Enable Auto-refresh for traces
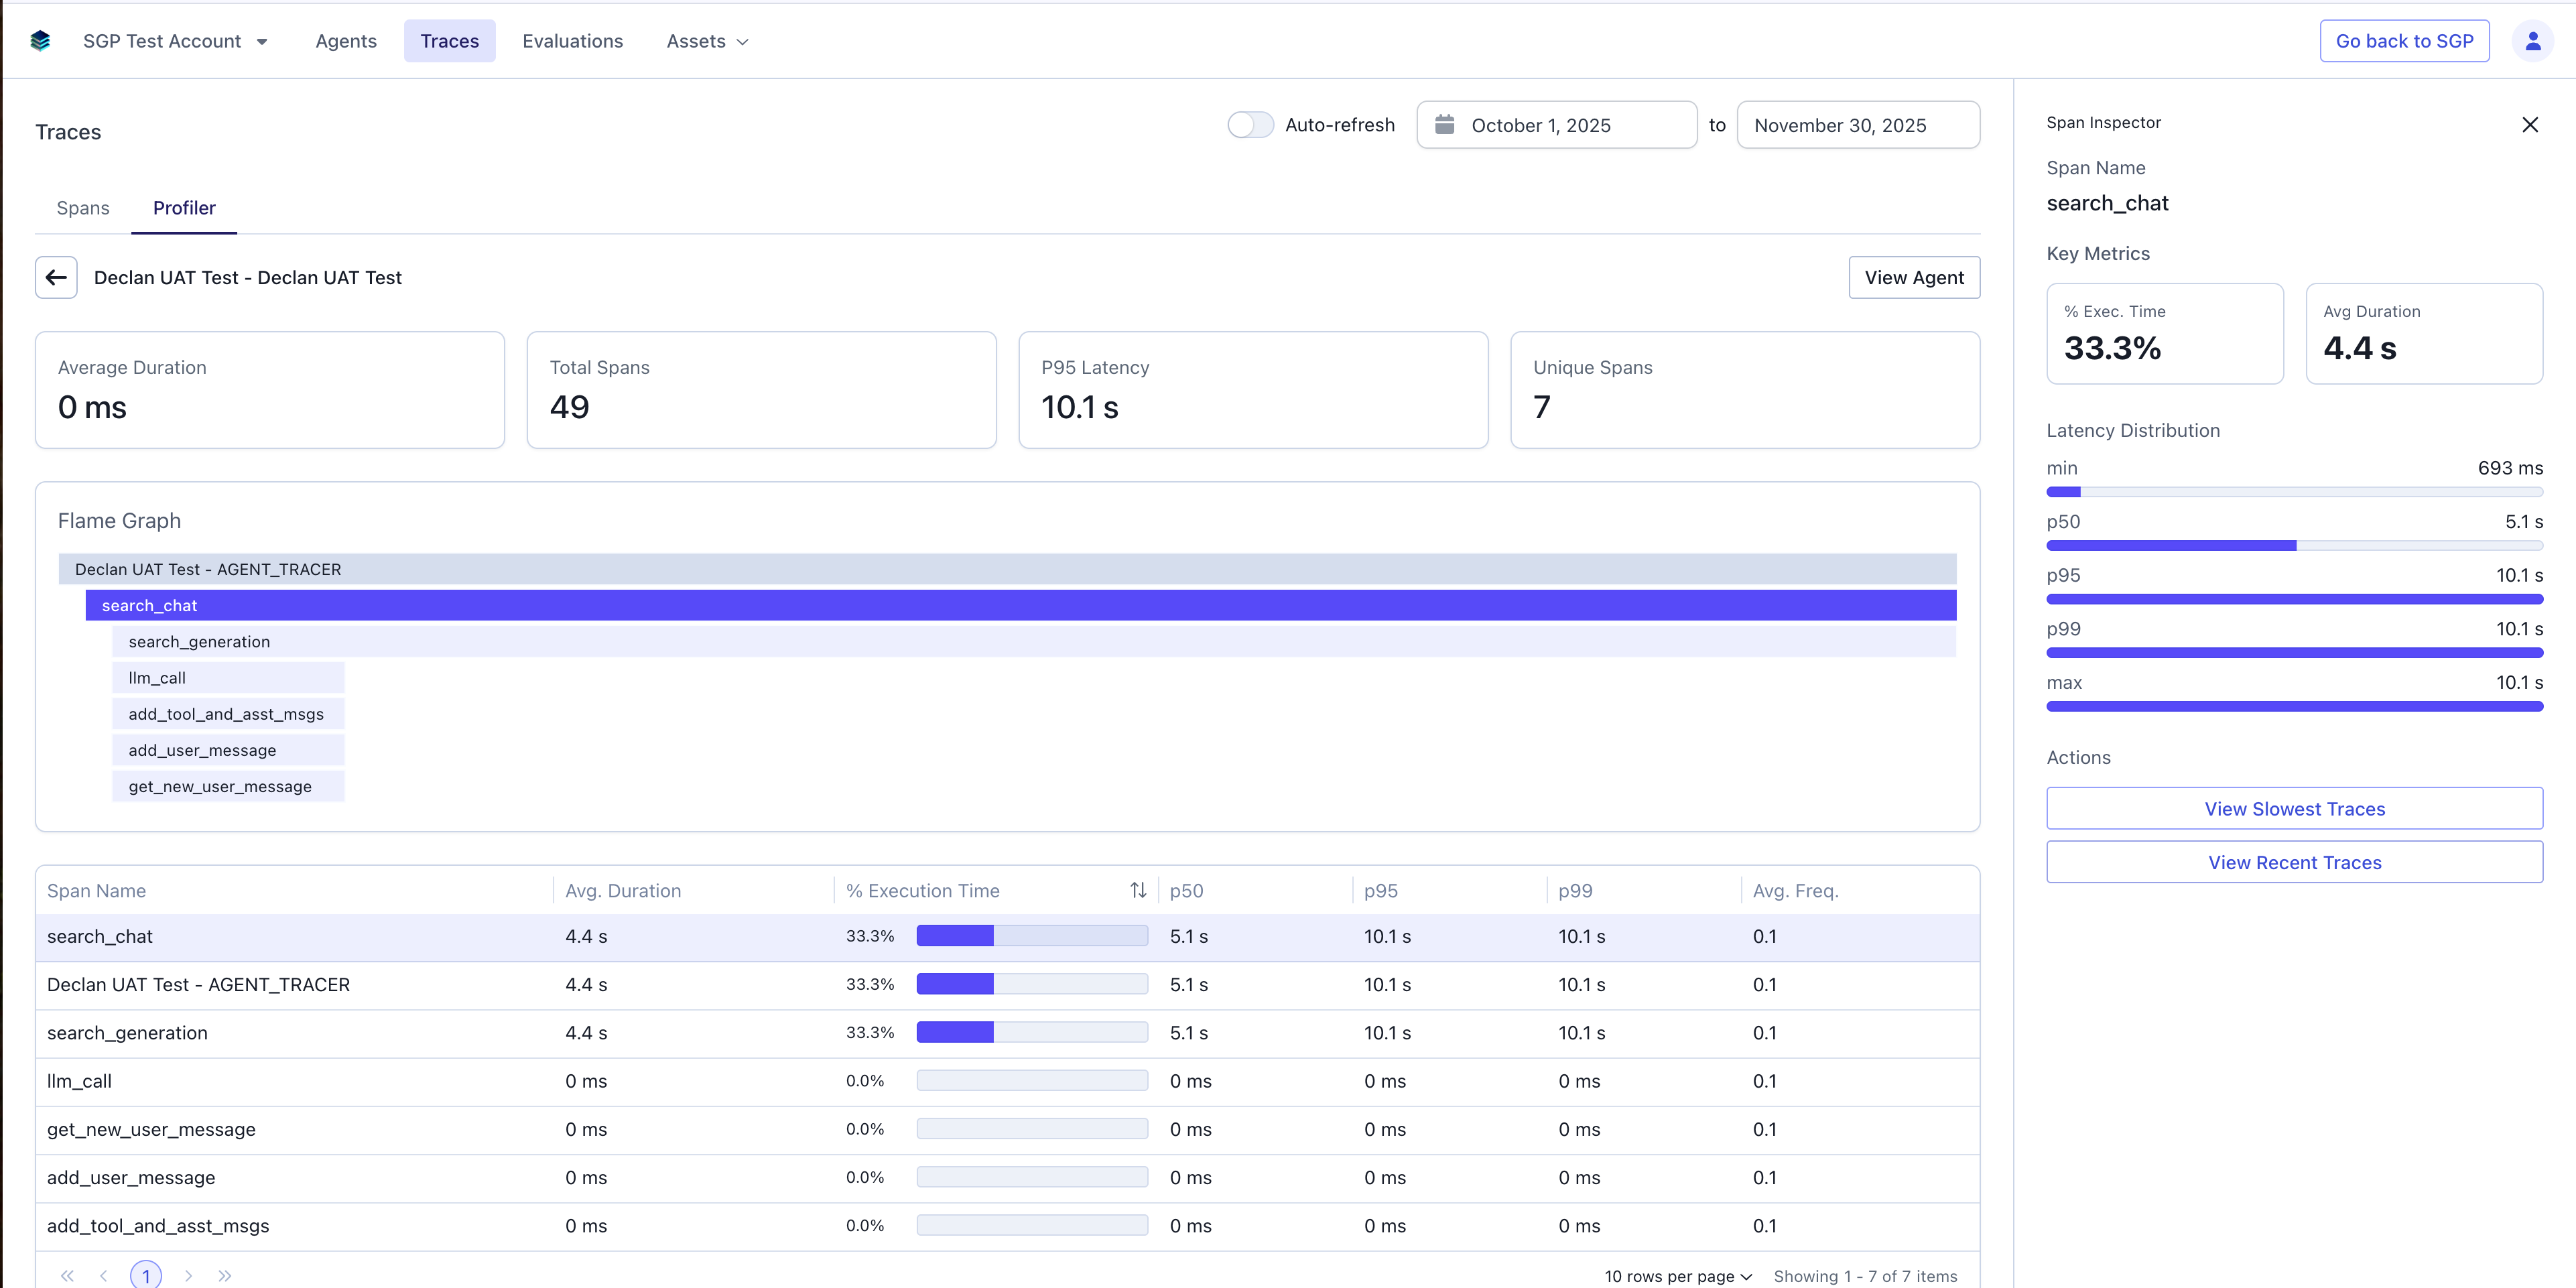 tap(1249, 124)
